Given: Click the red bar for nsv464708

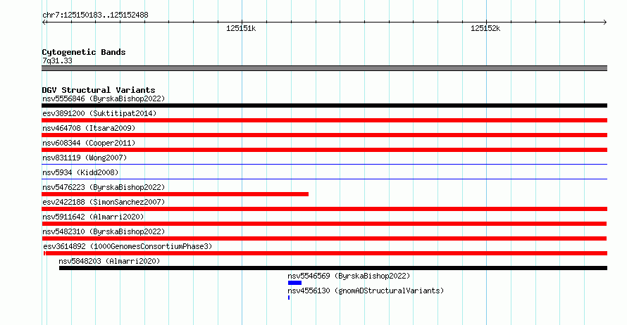Looking at the screenshot, I should point(324,135).
